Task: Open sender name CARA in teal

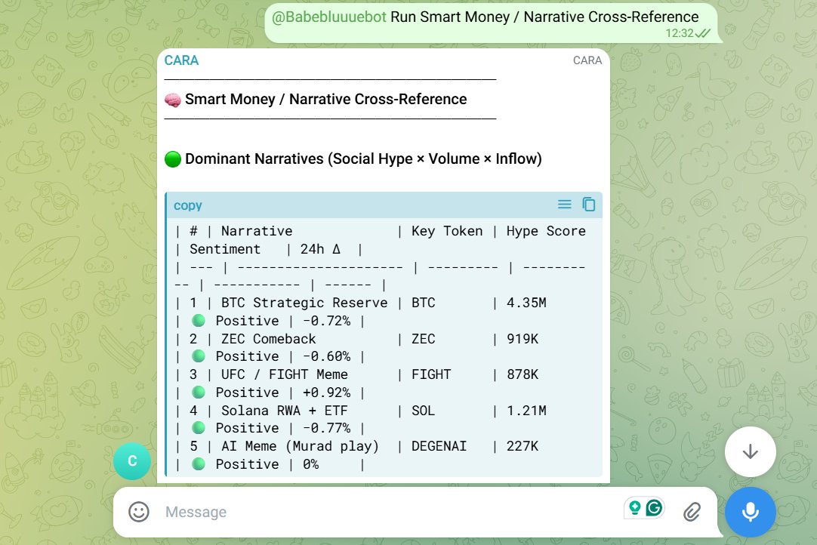Action: tap(181, 60)
